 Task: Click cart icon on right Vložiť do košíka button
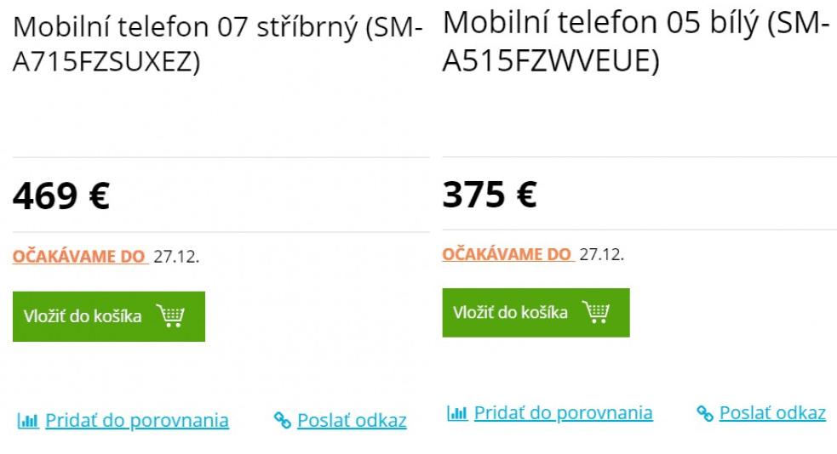pyautogui.click(x=596, y=312)
